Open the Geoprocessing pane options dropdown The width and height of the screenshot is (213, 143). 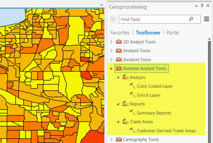[x=196, y=6]
